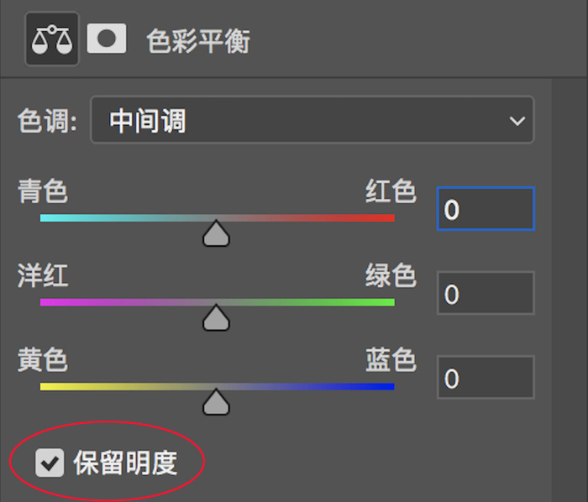Click the 洋红–绿色 value input field
588x502 pixels.
[x=486, y=293]
